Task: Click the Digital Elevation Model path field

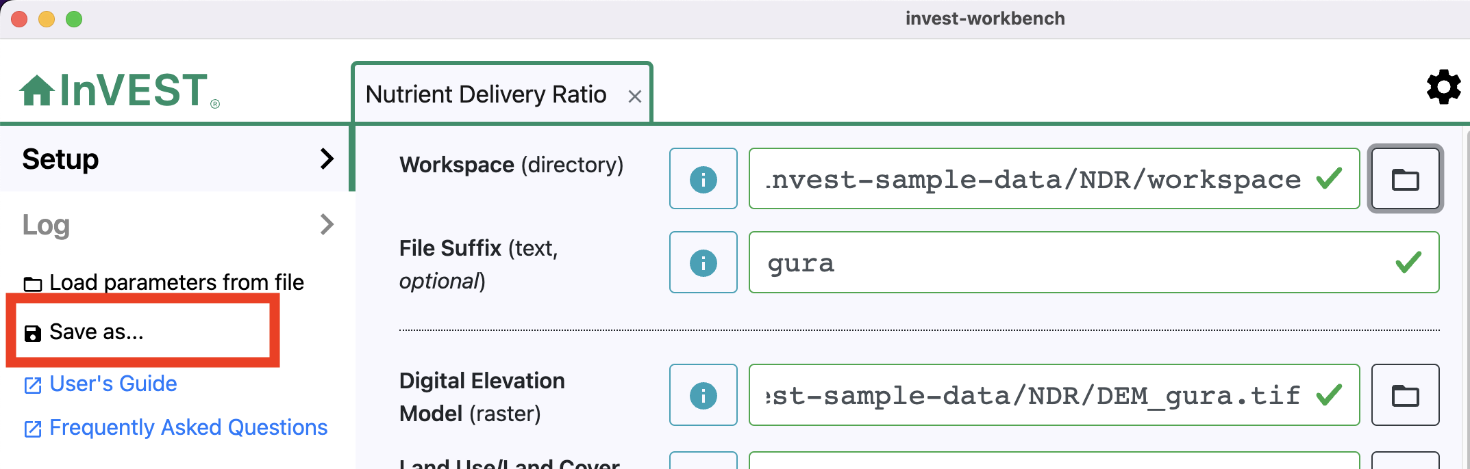Action: [x=1054, y=395]
